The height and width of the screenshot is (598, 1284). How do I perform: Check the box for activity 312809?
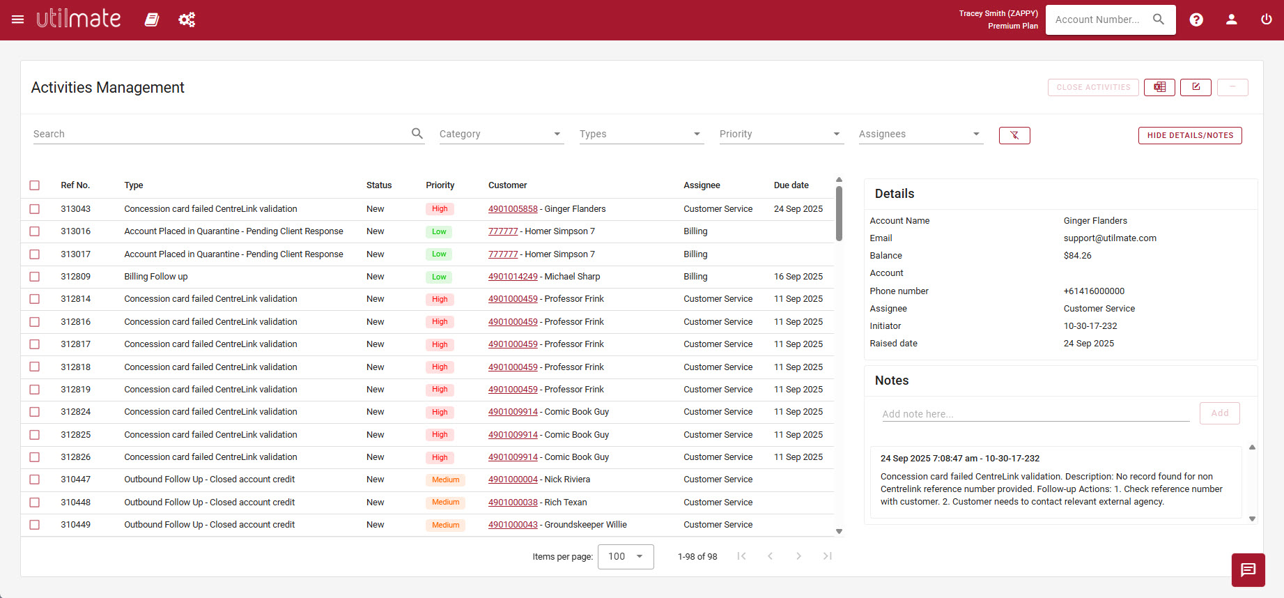(x=35, y=277)
